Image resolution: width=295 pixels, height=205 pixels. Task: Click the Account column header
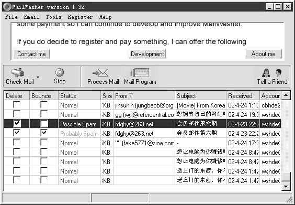pyautogui.click(x=270, y=95)
